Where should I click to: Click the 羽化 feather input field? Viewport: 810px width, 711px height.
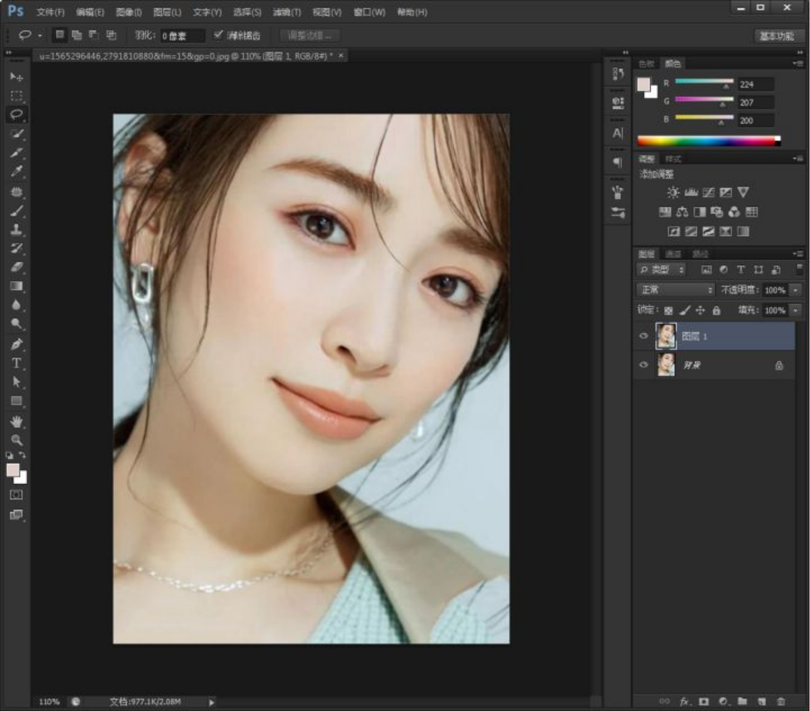(182, 36)
